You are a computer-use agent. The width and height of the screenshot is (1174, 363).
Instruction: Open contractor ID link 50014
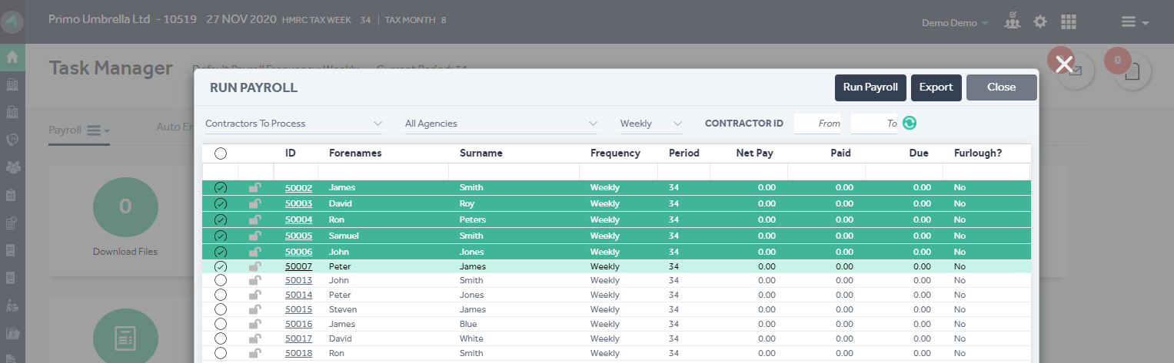pos(298,295)
